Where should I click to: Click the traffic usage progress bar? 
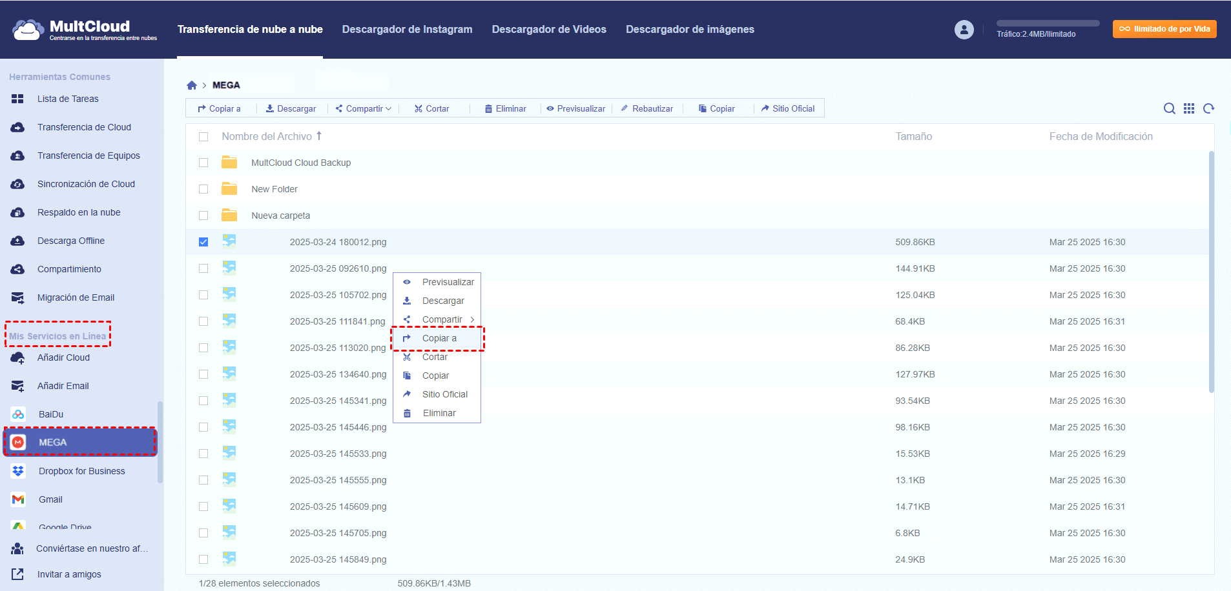coord(1048,23)
